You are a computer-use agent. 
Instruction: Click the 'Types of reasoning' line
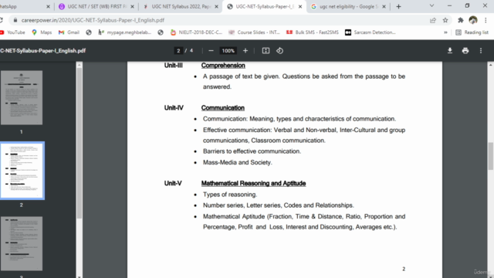(x=230, y=195)
